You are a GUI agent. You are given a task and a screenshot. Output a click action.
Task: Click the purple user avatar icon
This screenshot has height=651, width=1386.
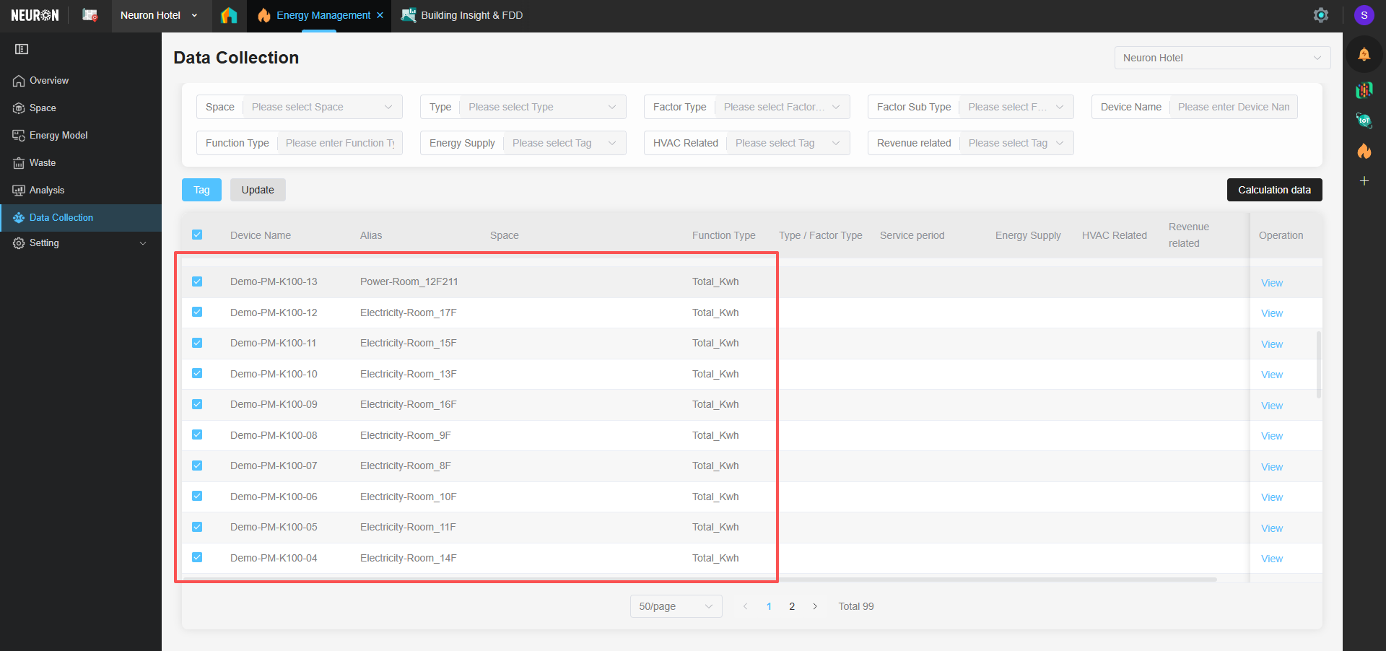(x=1364, y=15)
